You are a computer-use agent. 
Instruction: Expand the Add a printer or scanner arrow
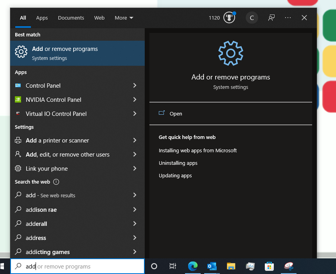click(135, 140)
